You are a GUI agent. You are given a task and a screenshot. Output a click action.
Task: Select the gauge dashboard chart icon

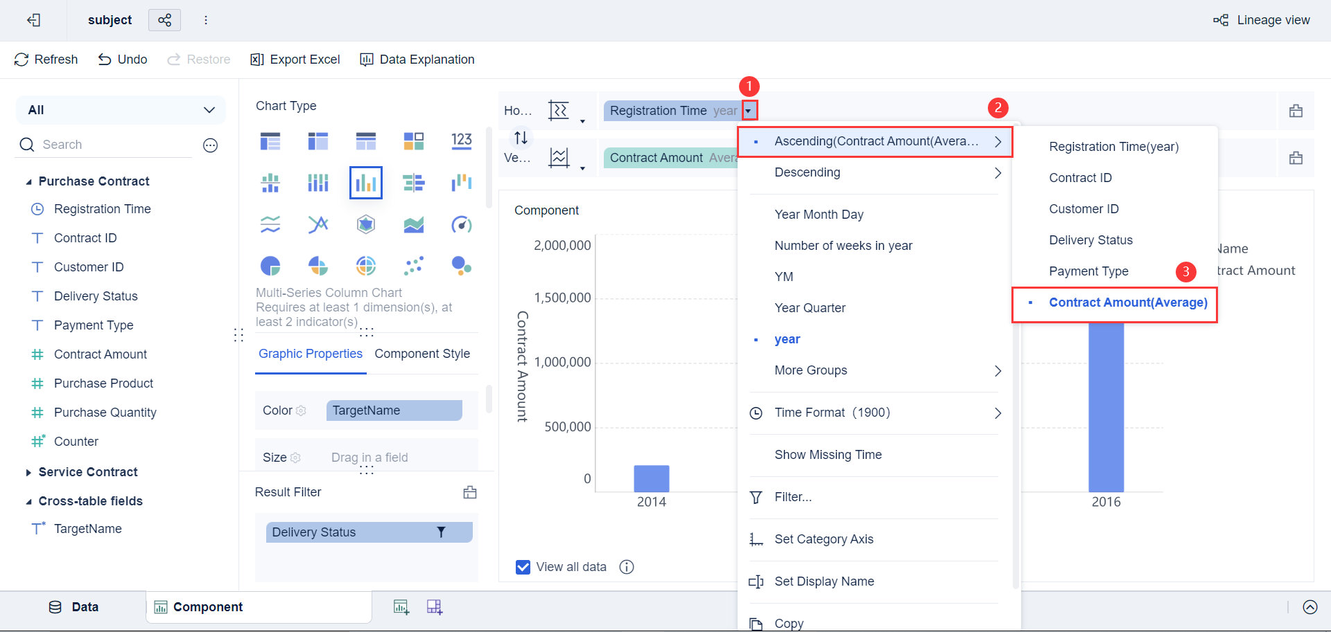(462, 224)
